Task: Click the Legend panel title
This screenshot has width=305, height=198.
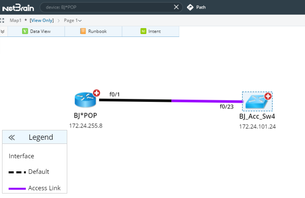Action: coord(41,137)
